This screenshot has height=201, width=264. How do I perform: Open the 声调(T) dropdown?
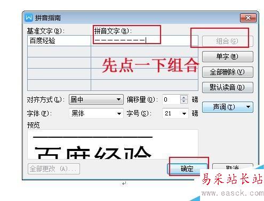pos(227,107)
